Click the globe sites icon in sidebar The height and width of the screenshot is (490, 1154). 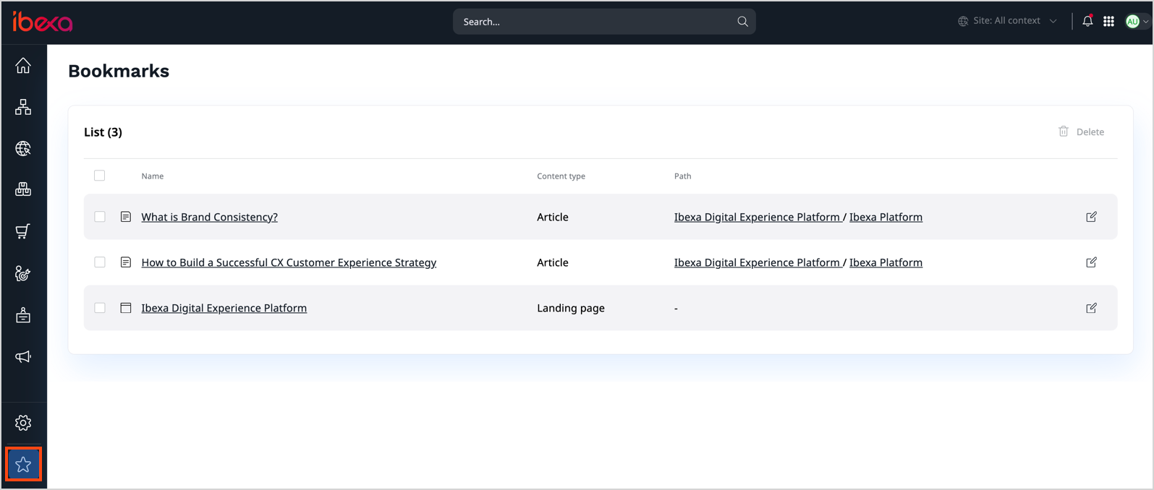[23, 148]
